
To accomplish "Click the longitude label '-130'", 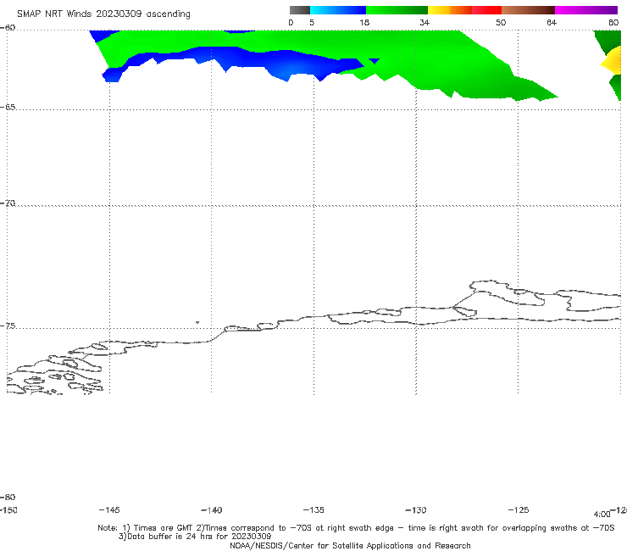I will 416,510.
